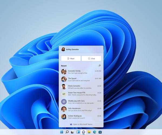Screen dimensions: 162x135
Task: Open the Widgets taskbar icon
Action: coord(78,132)
